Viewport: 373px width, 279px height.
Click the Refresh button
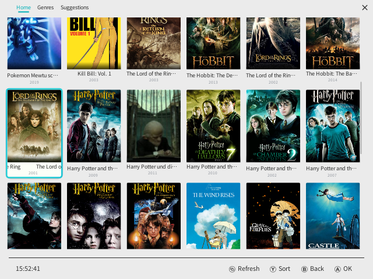[x=244, y=269]
